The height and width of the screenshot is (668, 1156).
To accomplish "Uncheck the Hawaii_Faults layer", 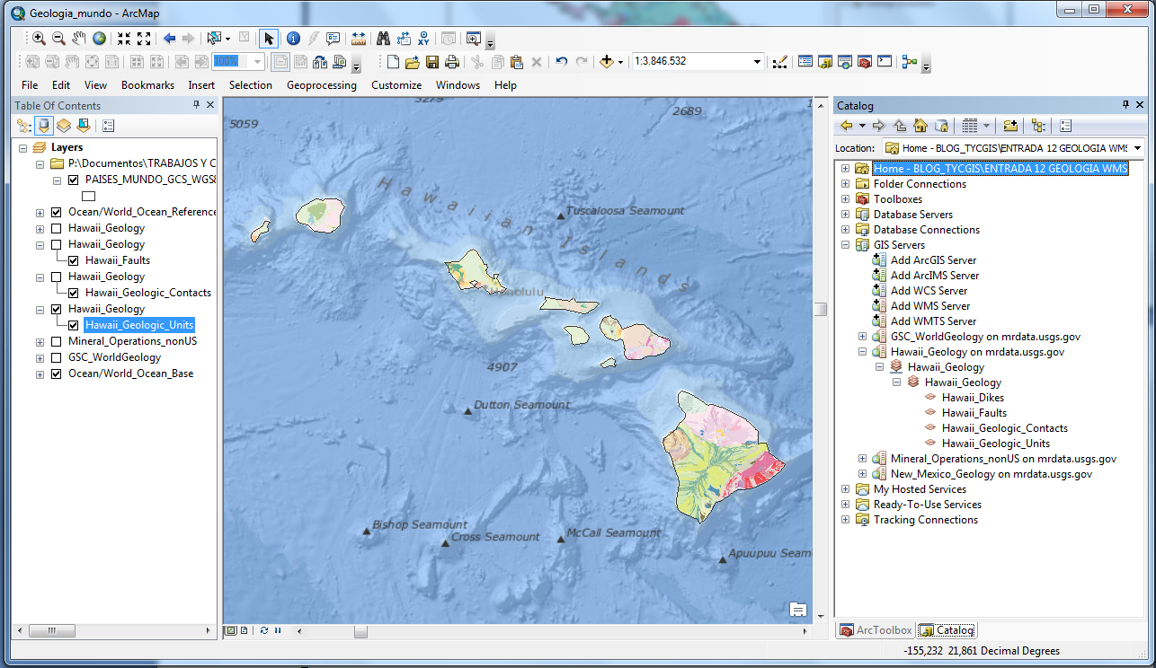I will pyautogui.click(x=74, y=260).
